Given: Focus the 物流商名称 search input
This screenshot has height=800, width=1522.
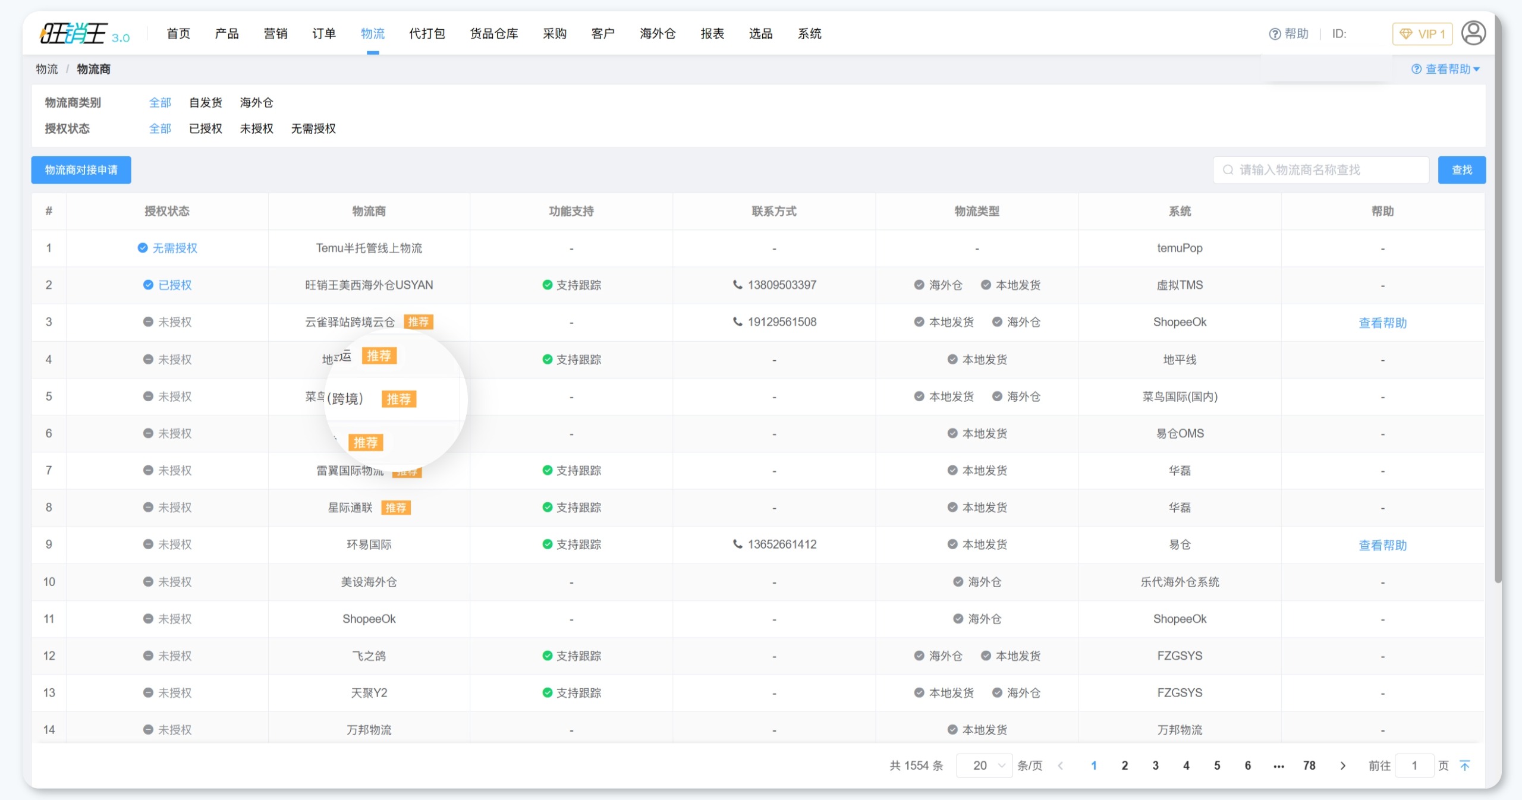Looking at the screenshot, I should point(1321,170).
